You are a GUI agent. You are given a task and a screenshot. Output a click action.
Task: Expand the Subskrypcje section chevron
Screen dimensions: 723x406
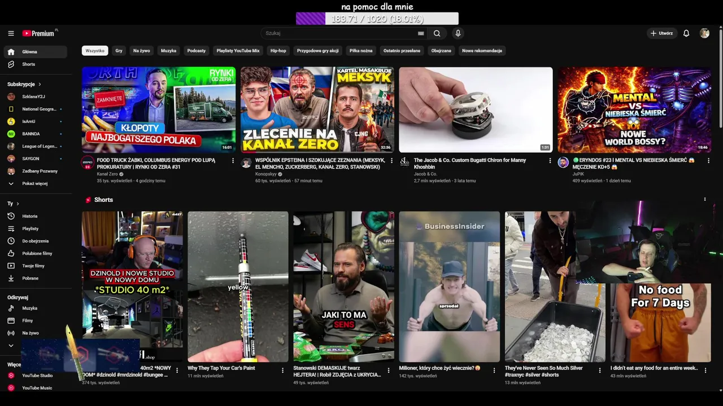(x=40, y=84)
